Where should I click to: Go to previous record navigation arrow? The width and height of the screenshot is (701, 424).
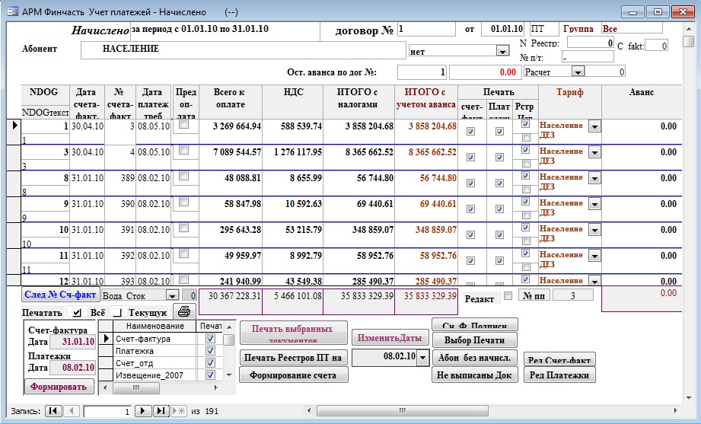[x=72, y=411]
